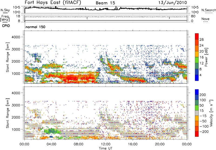Click the '18' frequency tick label
Image resolution: width=216 pixels, height=150 pixels.
[x=18, y=16]
